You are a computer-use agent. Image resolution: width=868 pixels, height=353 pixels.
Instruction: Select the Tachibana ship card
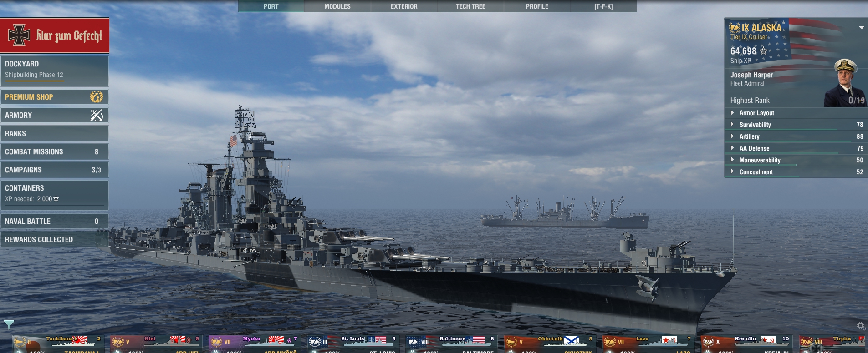click(58, 344)
